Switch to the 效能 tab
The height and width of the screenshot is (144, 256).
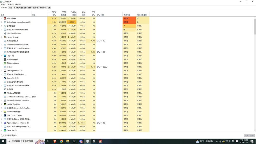[10, 8]
